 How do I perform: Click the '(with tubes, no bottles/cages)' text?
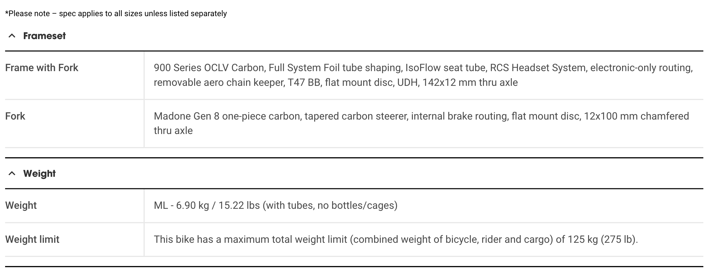point(330,205)
